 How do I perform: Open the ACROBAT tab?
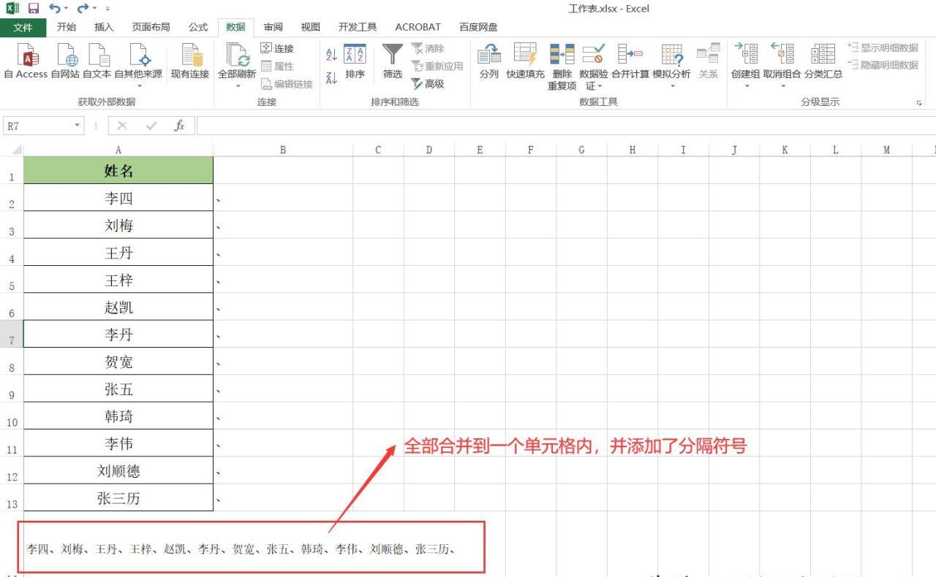pyautogui.click(x=418, y=27)
